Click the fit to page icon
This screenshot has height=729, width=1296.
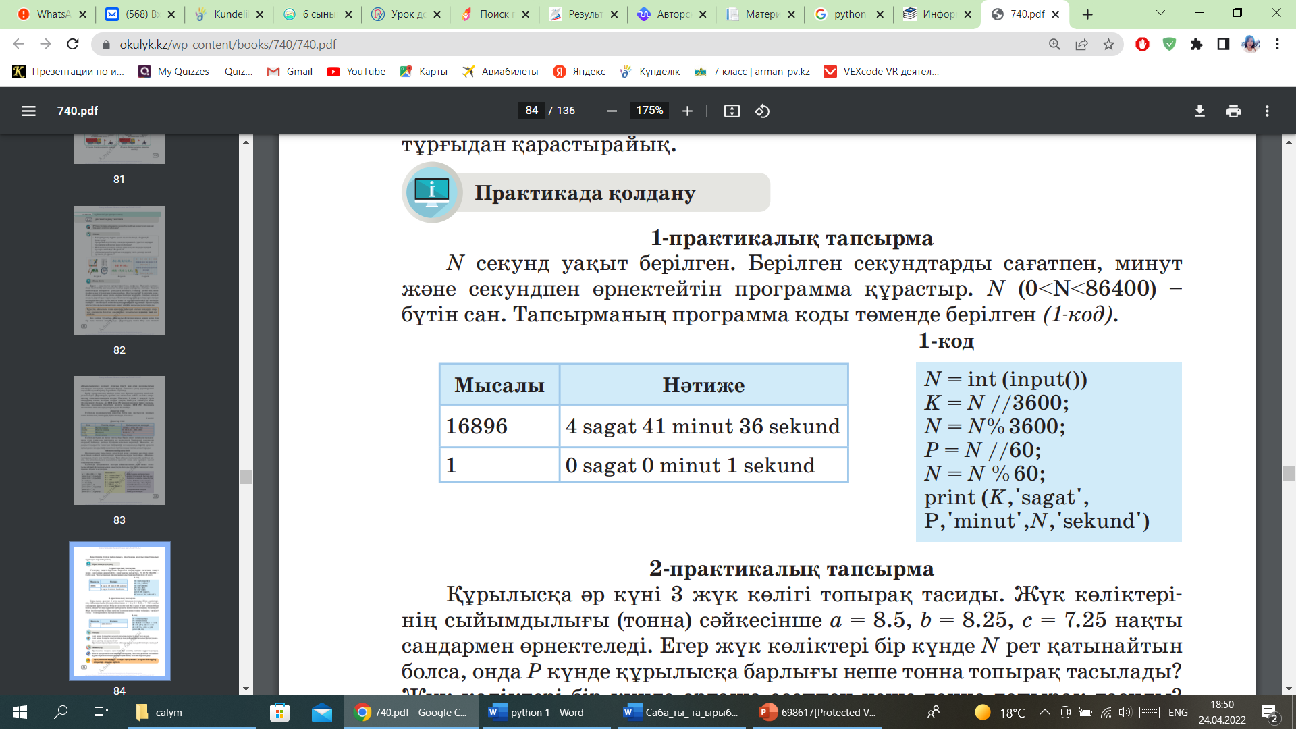coord(732,111)
